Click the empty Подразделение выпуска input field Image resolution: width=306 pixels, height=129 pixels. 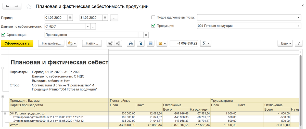coord(247,18)
